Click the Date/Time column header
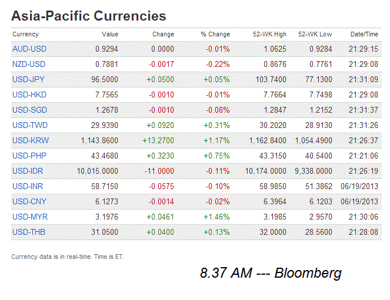 click(x=364, y=34)
